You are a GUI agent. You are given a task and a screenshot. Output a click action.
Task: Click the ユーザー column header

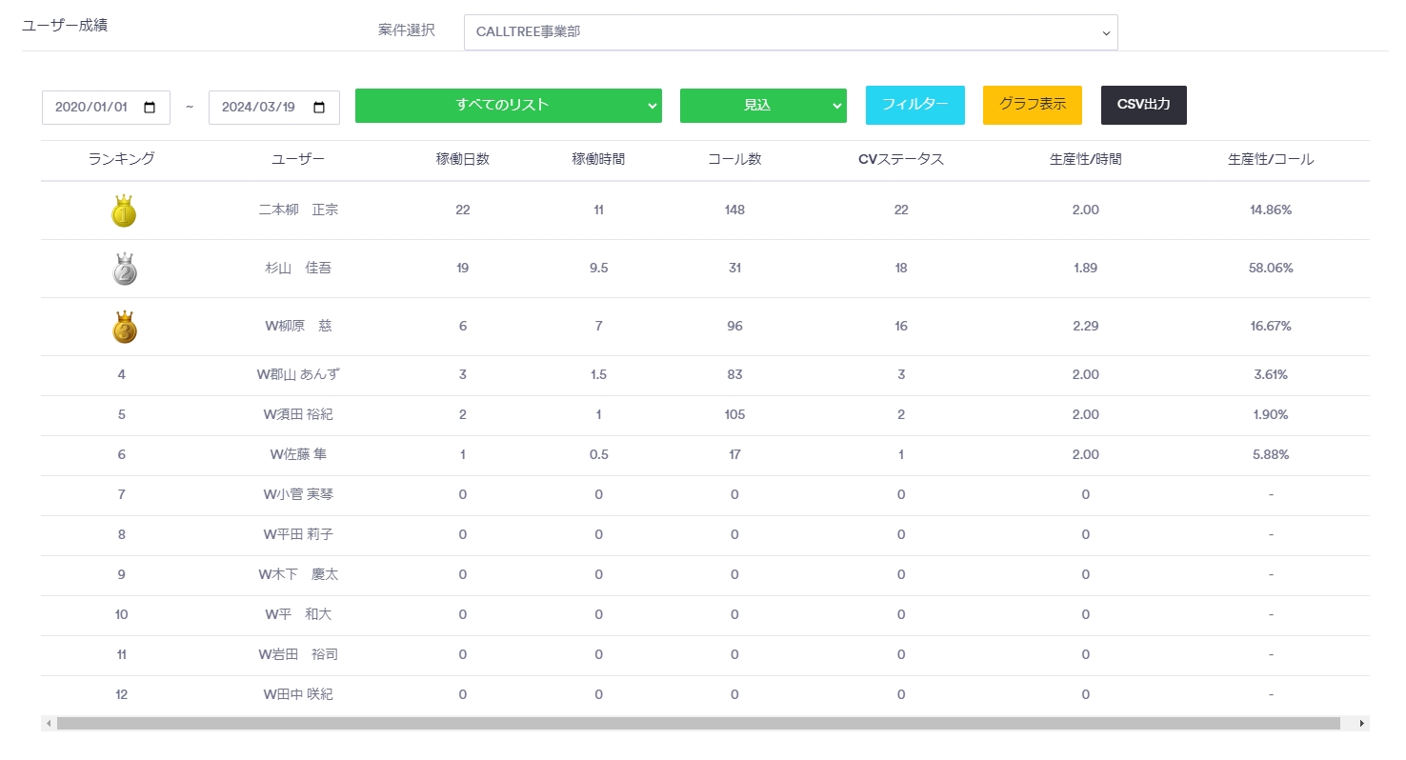coord(298,160)
